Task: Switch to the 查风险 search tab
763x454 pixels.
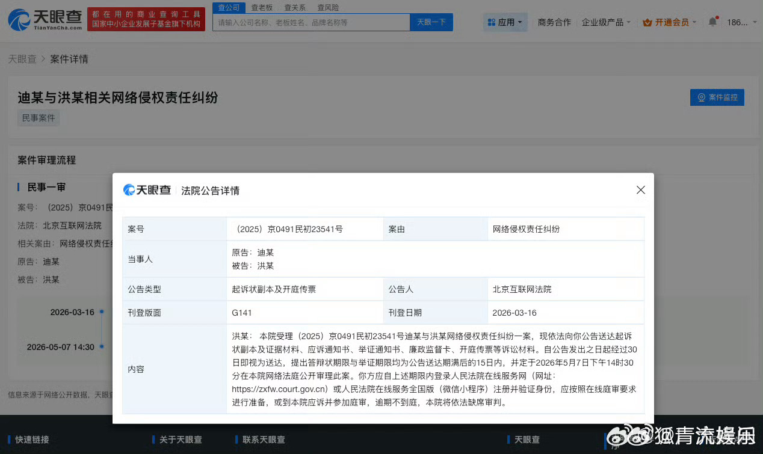Action: coord(328,7)
